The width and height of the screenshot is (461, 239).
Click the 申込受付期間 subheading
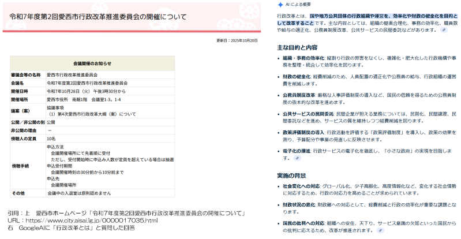tap(59, 166)
